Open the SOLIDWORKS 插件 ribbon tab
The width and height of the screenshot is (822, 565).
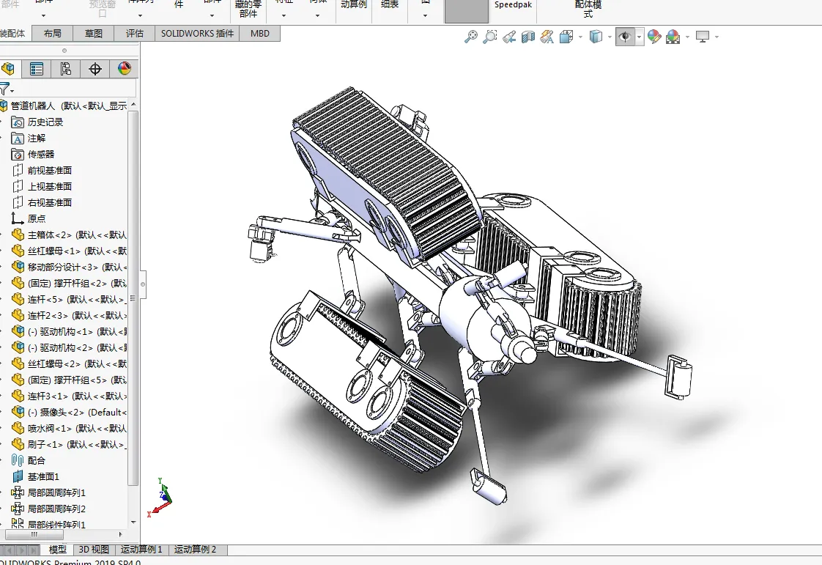197,34
